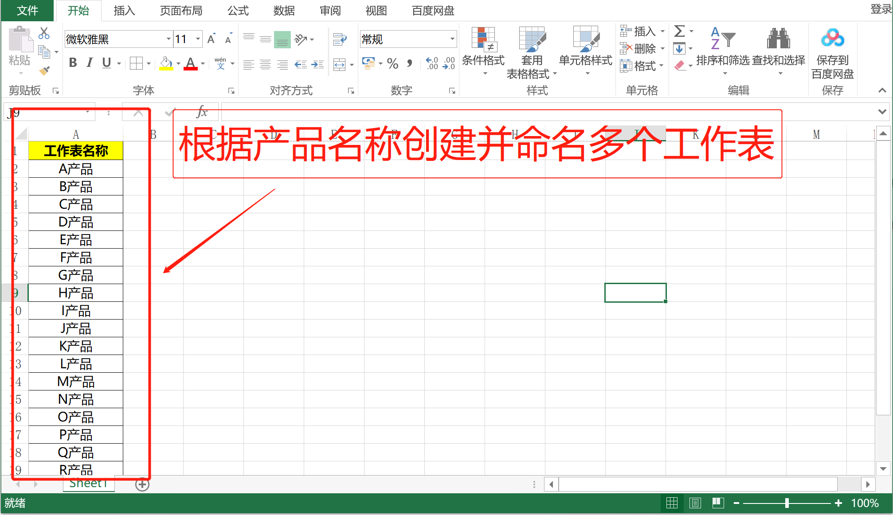This screenshot has width=893, height=515.
Task: Click the Paste clipboard icon
Action: [20, 39]
